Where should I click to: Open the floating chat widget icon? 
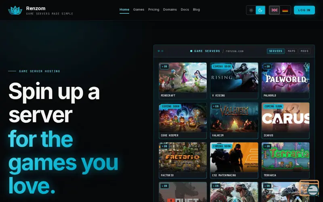pyautogui.click(x=309, y=188)
